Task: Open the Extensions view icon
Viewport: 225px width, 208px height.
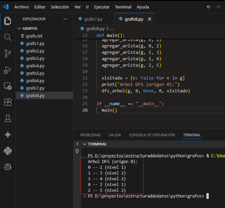Action: point(7,102)
